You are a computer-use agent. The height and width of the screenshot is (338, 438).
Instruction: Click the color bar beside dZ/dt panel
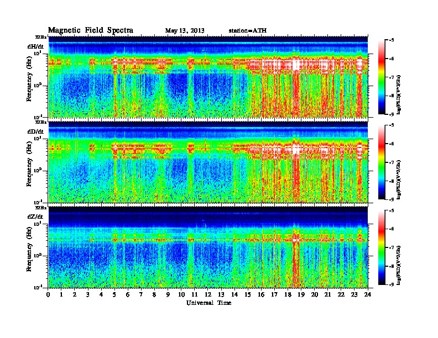pos(382,247)
